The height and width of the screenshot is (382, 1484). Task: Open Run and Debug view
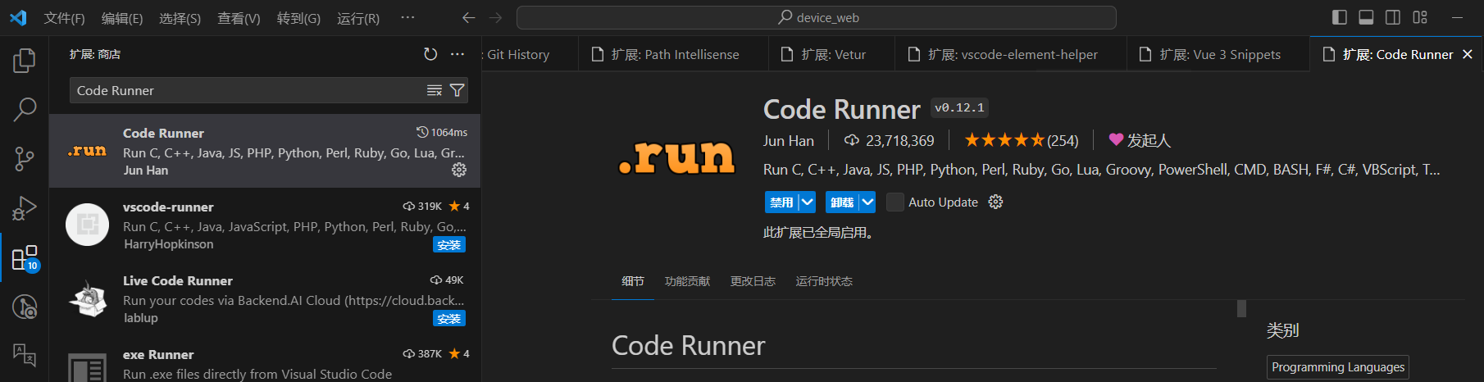25,208
